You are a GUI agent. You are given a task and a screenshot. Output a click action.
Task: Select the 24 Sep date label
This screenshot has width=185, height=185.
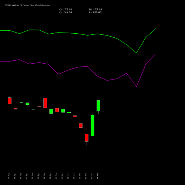coord(44,176)
